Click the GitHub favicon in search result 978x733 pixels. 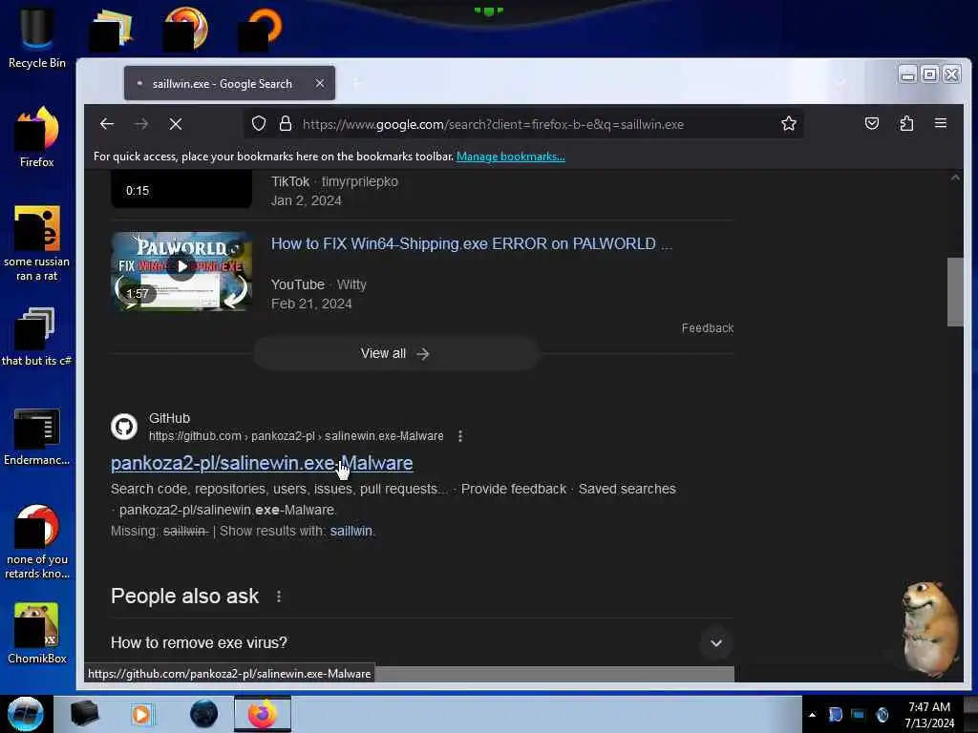pos(123,427)
